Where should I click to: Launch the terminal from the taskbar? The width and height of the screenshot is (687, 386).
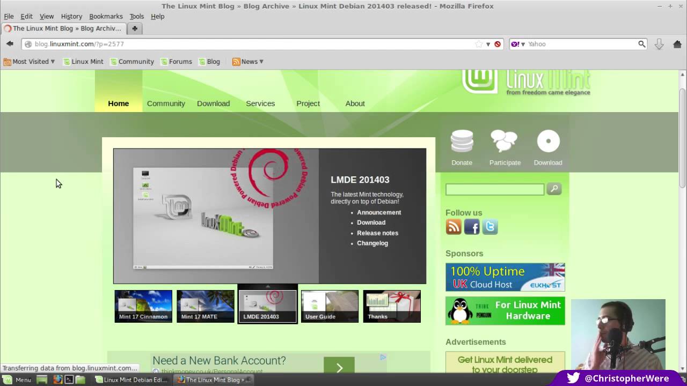[x=69, y=380]
